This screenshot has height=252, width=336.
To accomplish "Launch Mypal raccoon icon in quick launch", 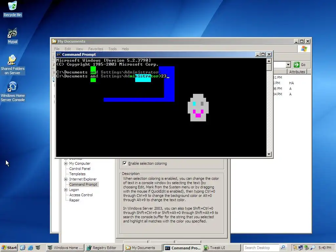I will tap(38, 248).
